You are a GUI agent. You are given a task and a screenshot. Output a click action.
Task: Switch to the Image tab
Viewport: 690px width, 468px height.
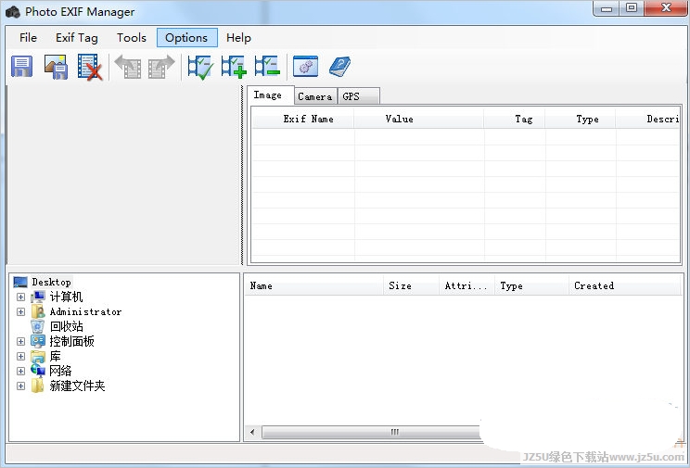click(x=270, y=95)
